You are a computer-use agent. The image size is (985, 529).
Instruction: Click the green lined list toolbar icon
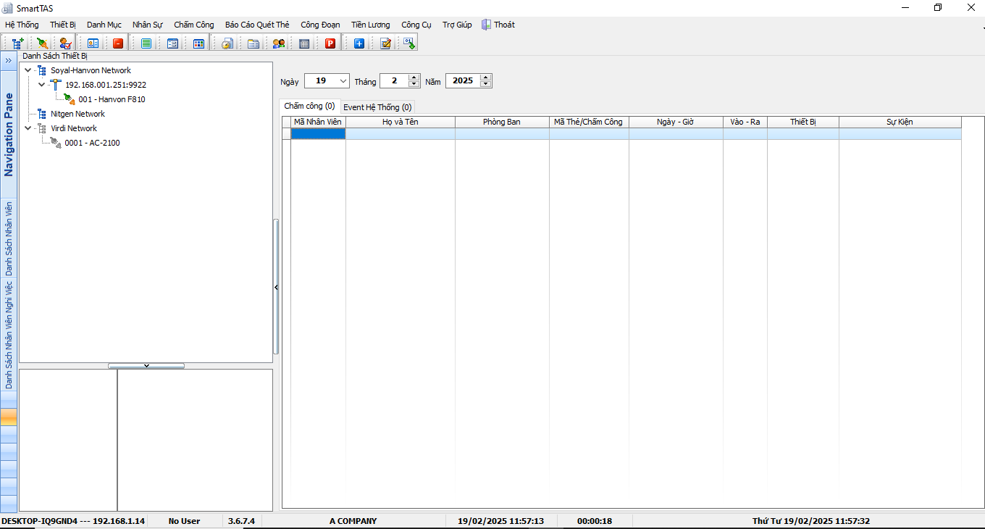click(x=146, y=43)
